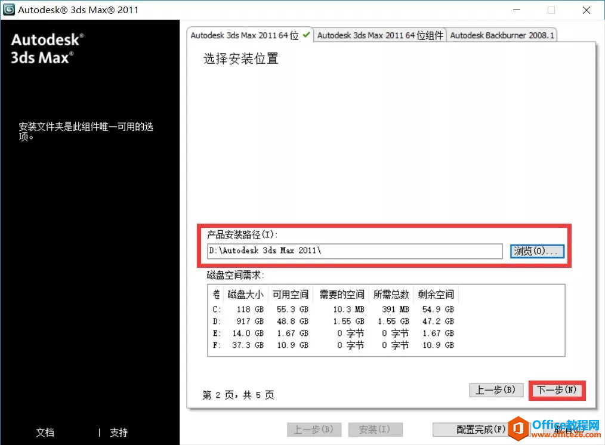The image size is (605, 445).
Task: Click the 917 GB disk size cell
Action: pos(250,322)
